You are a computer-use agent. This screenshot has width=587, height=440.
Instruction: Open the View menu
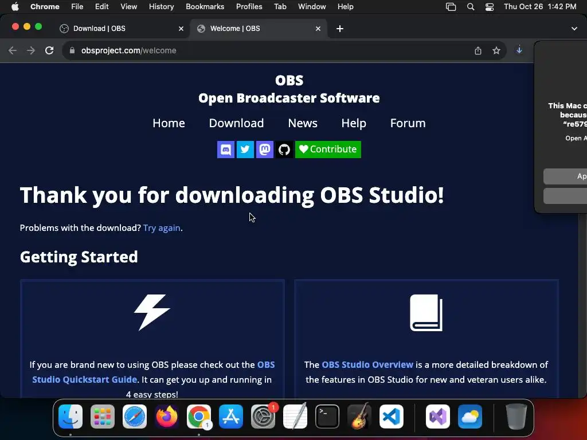pos(129,7)
